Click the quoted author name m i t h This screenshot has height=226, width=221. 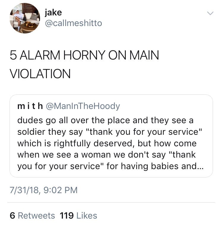coord(30,106)
